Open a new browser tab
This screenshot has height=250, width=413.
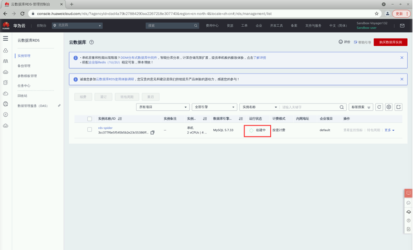click(72, 4)
